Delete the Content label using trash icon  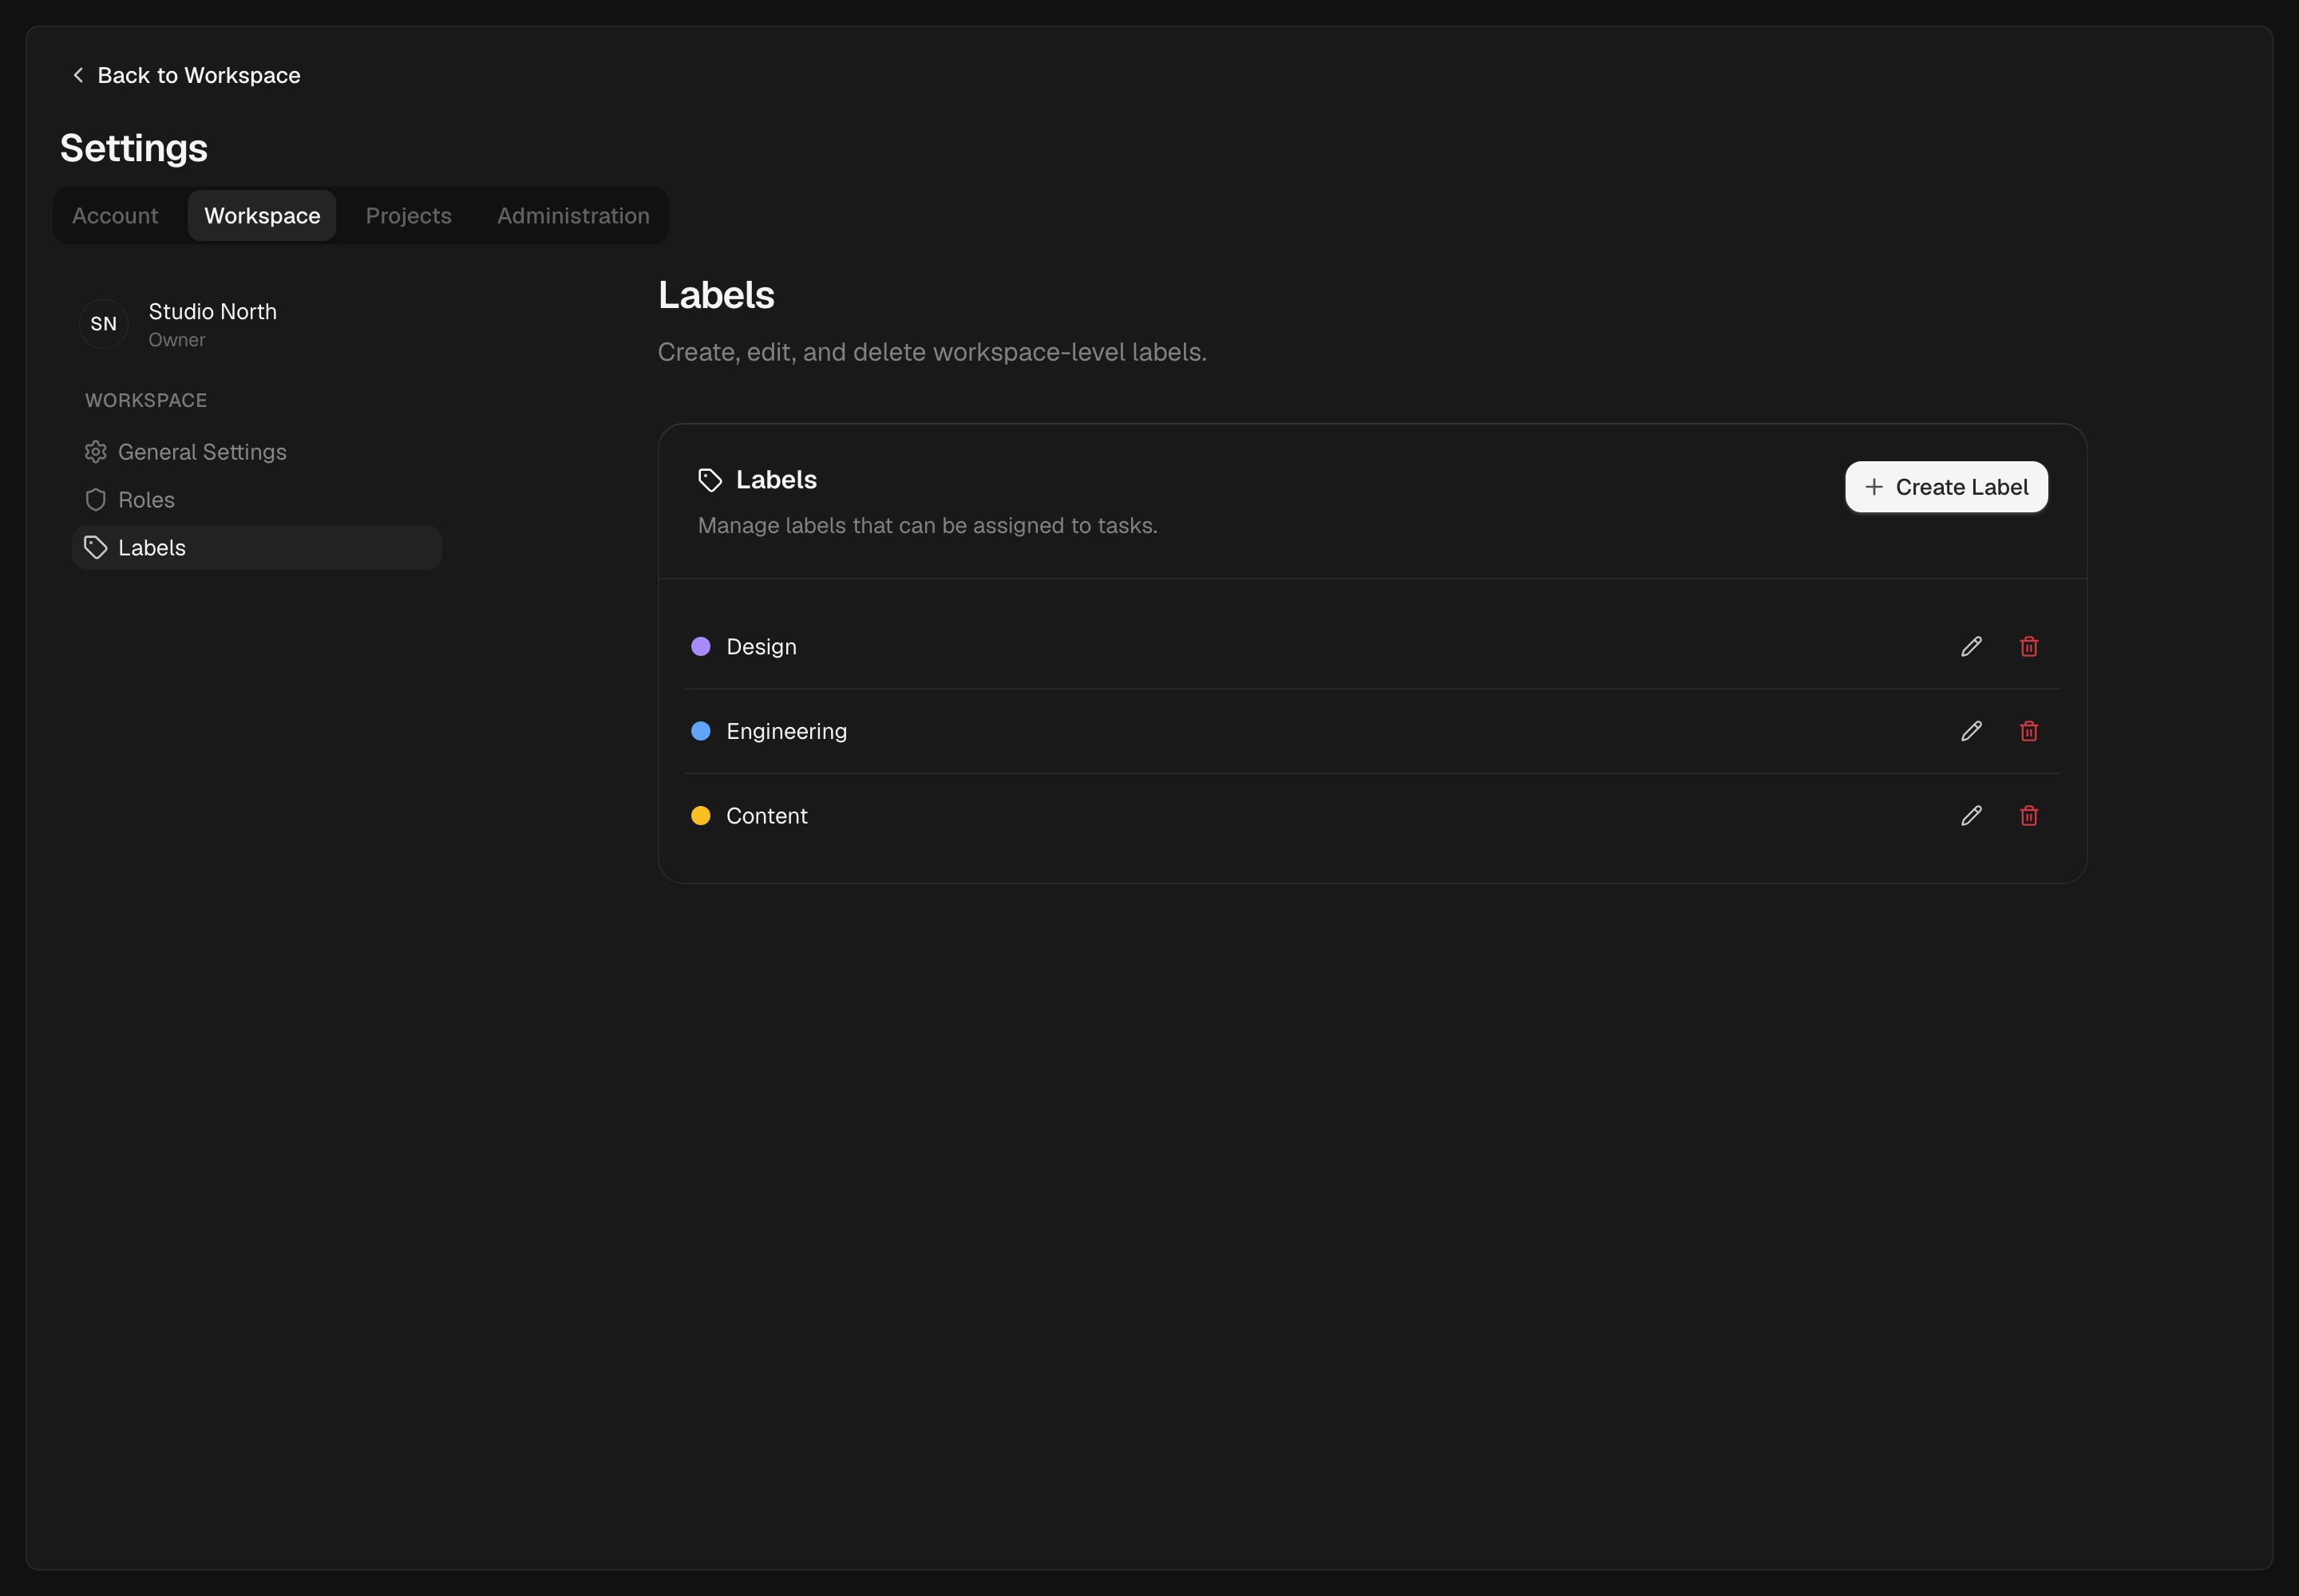[x=2029, y=816]
